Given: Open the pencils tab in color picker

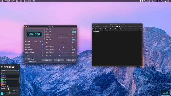Looking at the screenshot, I should pos(13,67).
